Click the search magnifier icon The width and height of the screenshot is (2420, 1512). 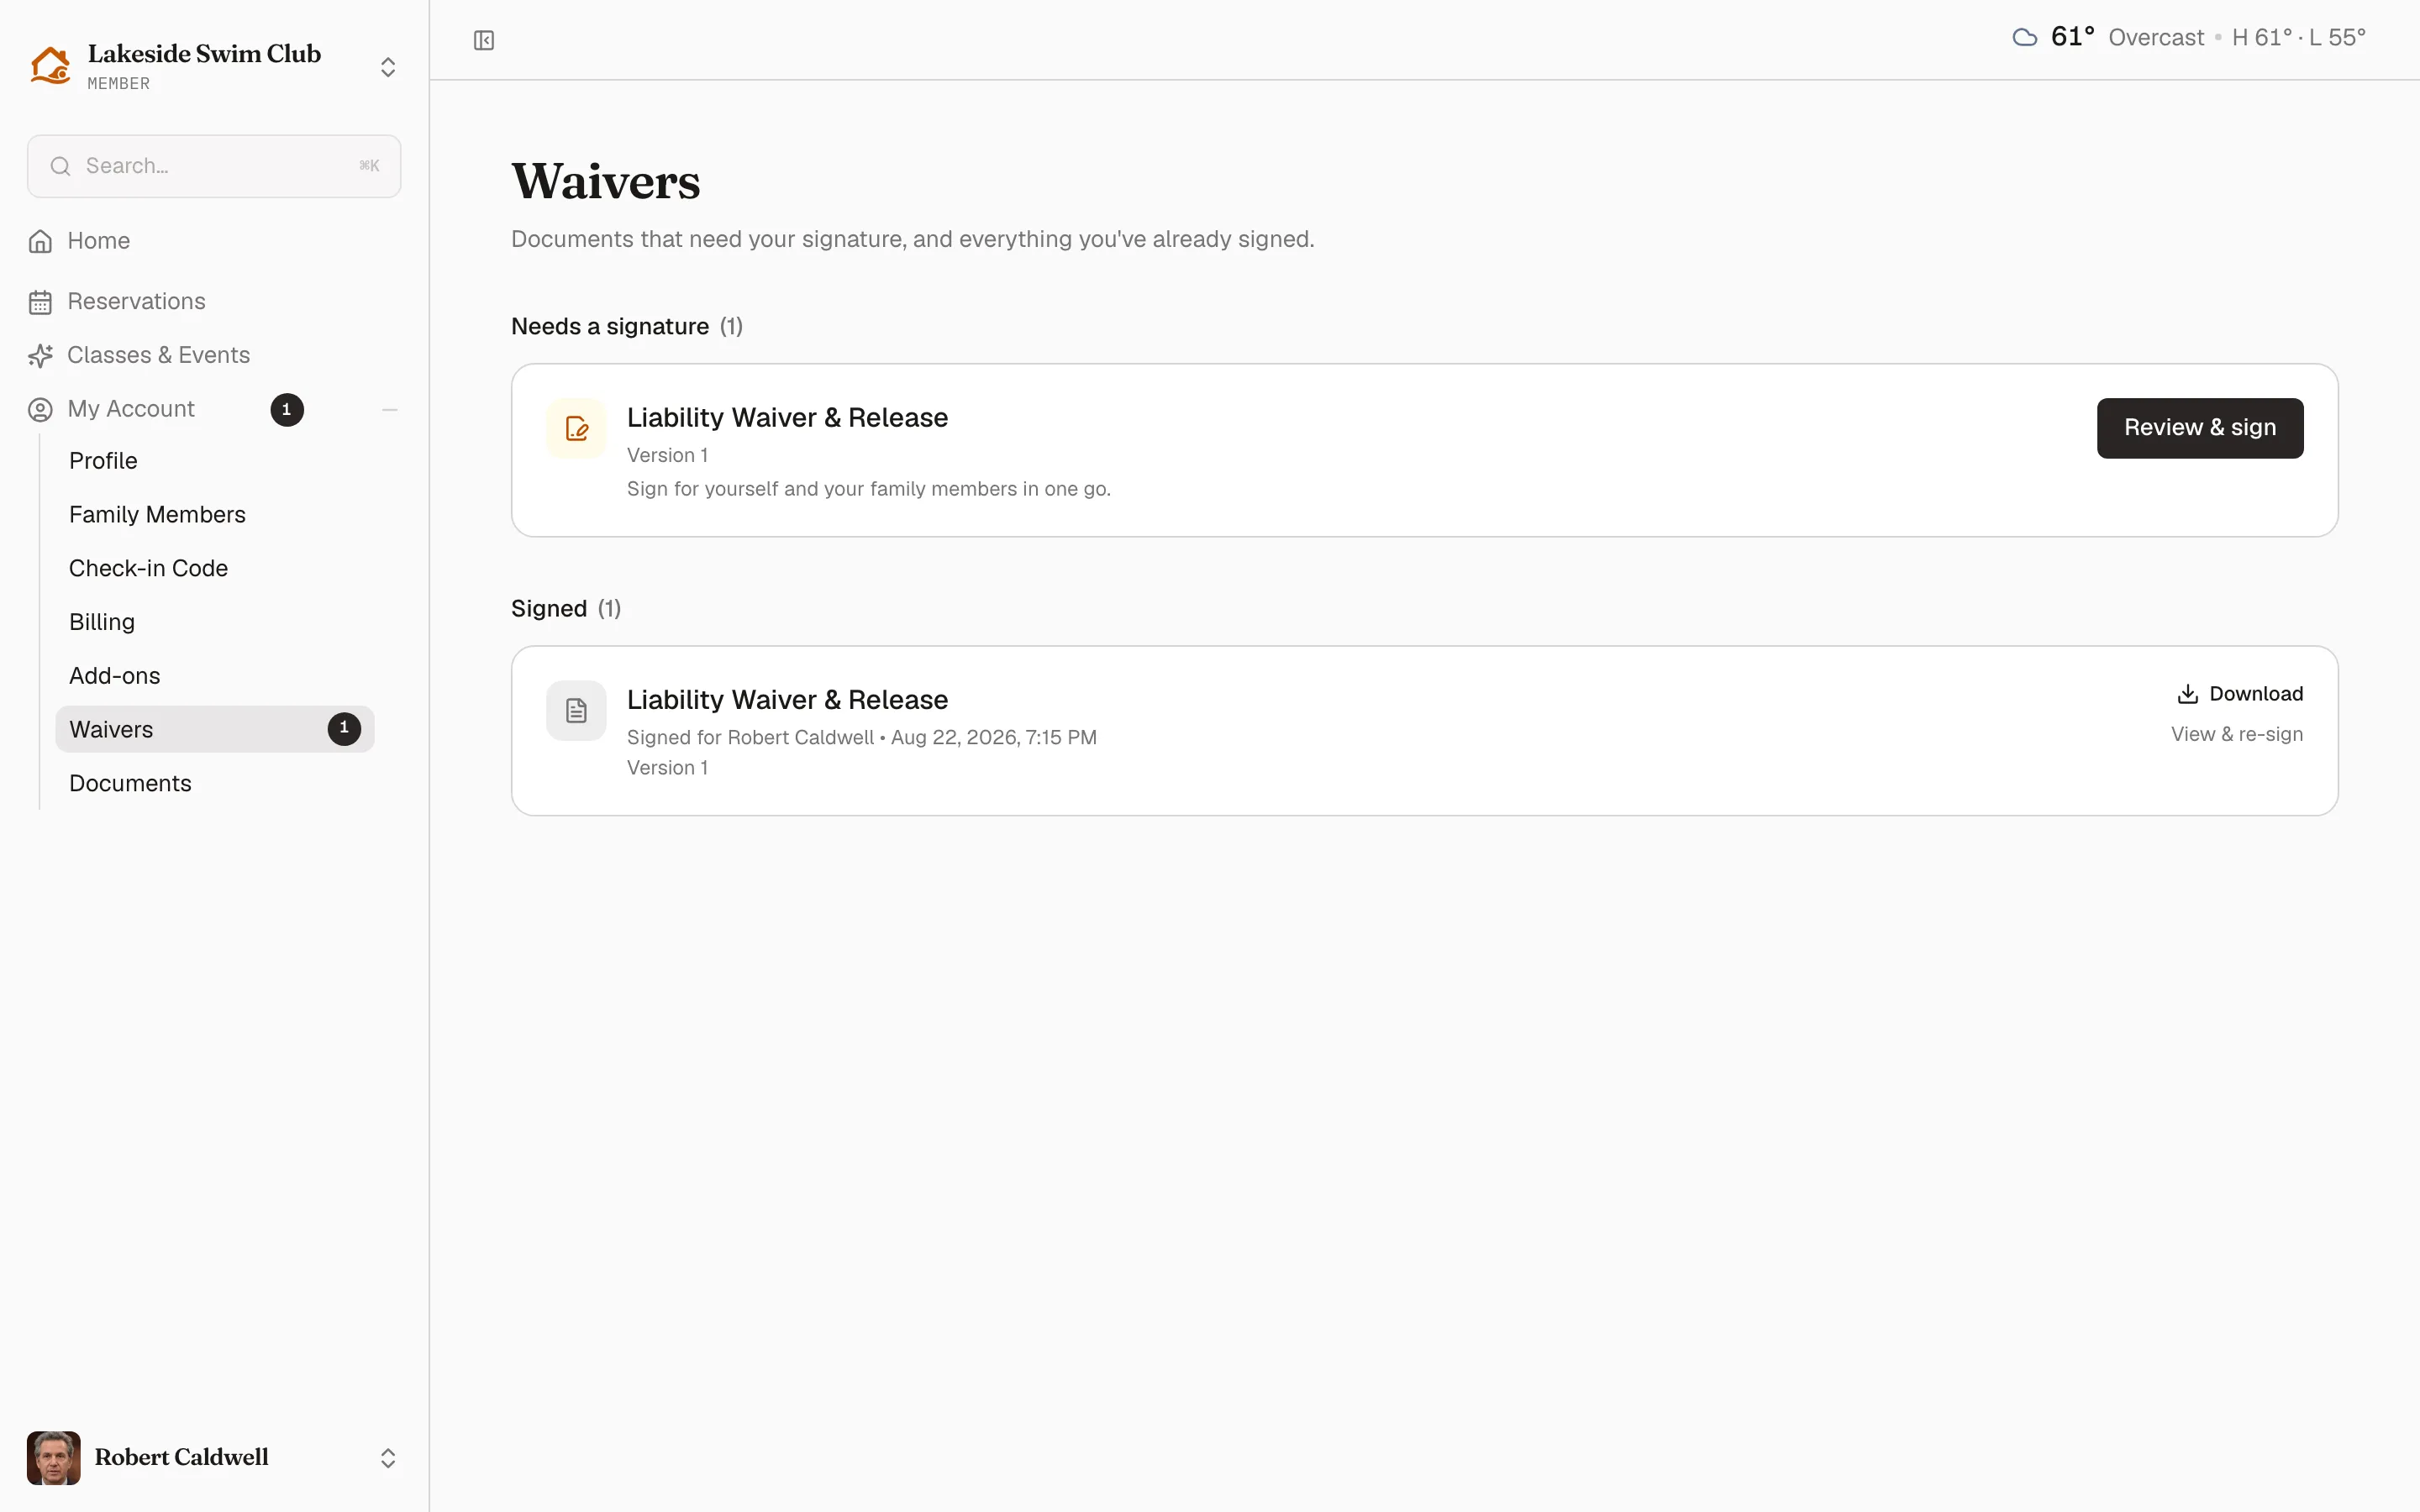61,166
